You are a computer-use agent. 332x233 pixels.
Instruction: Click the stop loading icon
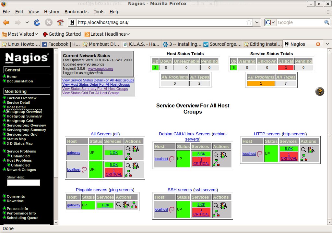[x=49, y=22]
